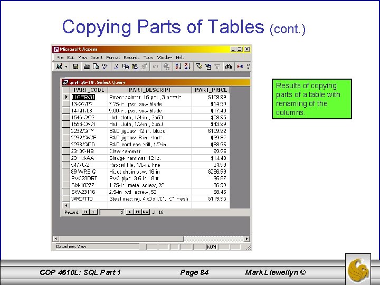The height and width of the screenshot is (285, 380).
Task: Go to next record navigation button
Action: [x=130, y=212]
